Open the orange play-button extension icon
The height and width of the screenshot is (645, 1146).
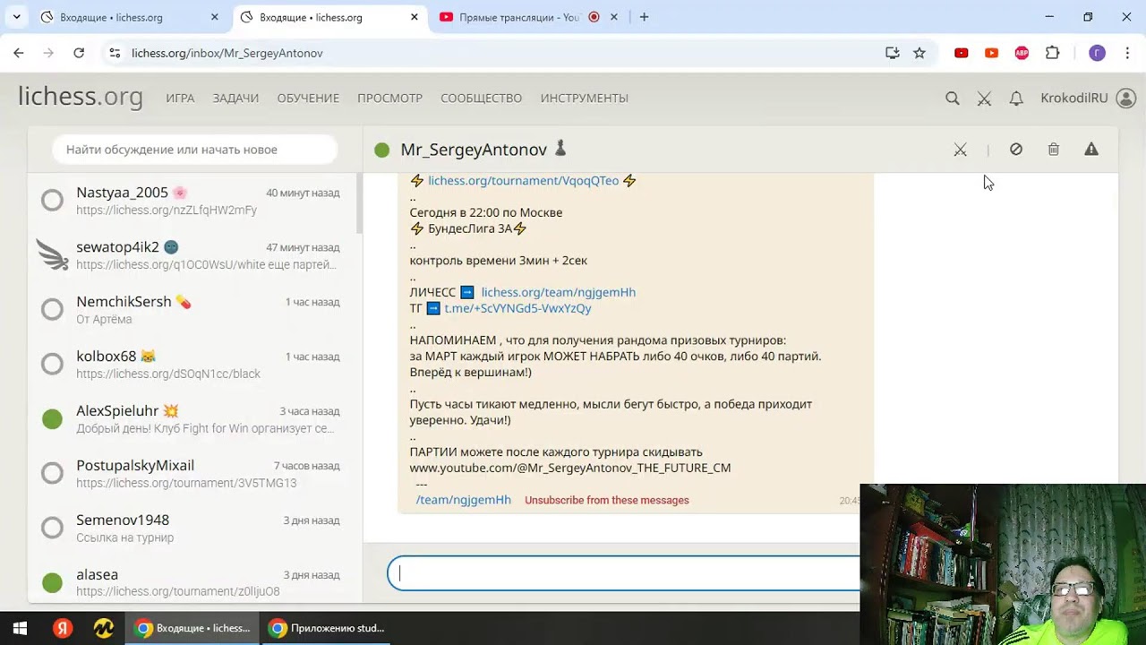tap(992, 54)
